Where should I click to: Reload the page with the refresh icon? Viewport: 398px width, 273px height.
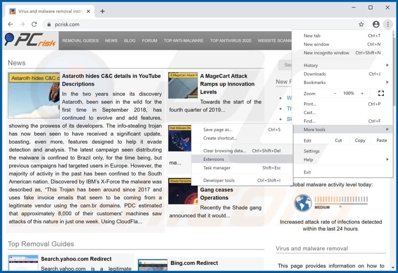[x=34, y=24]
